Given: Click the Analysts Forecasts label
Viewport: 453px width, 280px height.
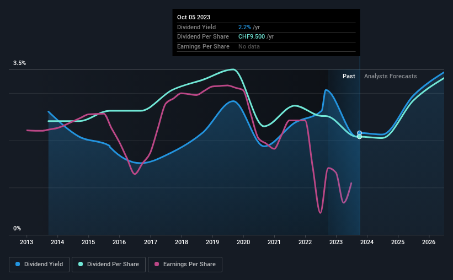Looking at the screenshot, I should click(x=390, y=76).
